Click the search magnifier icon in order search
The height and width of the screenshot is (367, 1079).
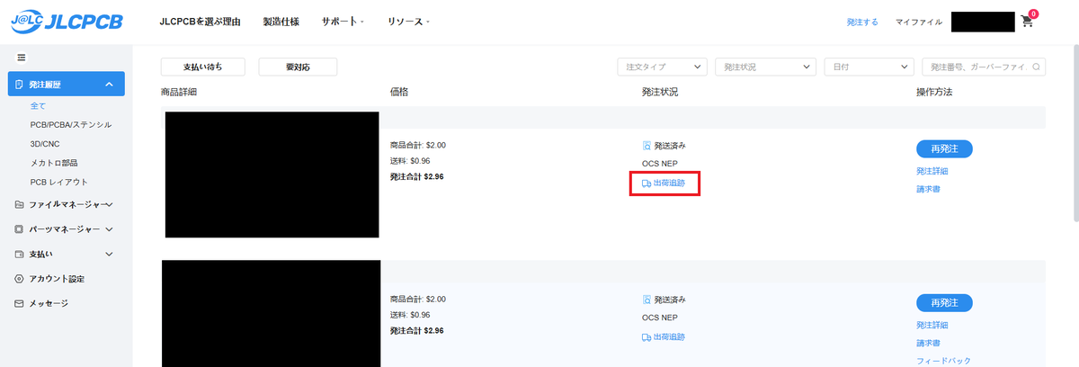coord(1037,67)
